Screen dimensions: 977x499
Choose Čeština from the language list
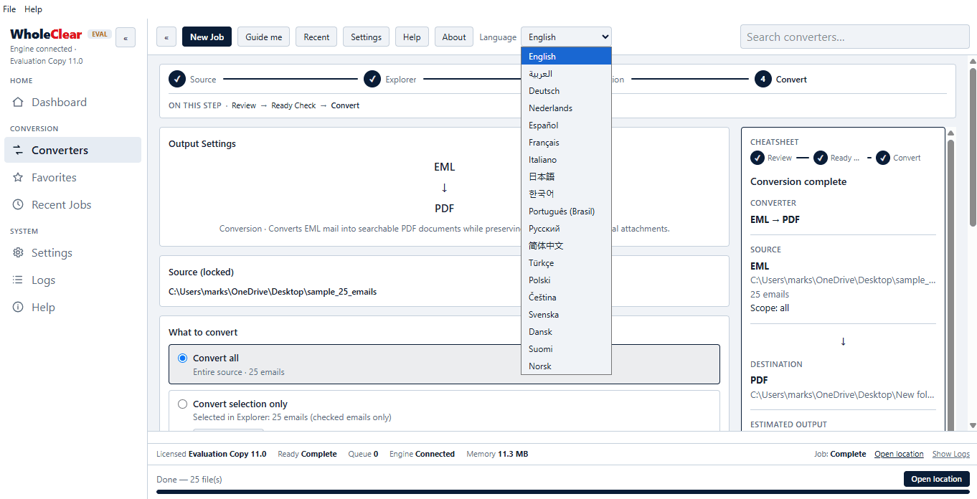point(566,298)
